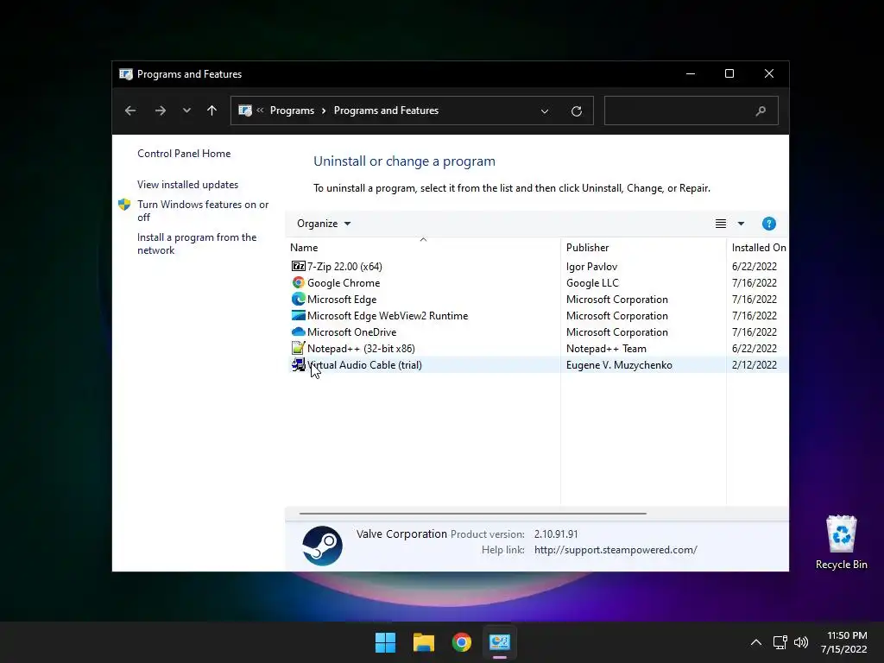The height and width of the screenshot is (663, 884).
Task: Open the Recycle Bin desktop icon
Action: click(x=841, y=542)
